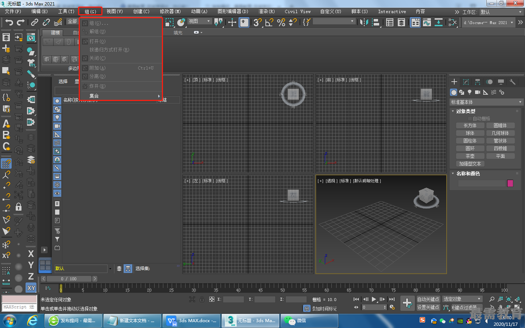The height and width of the screenshot is (328, 525).
Task: Click the 平面 plane button
Action: pos(500,156)
